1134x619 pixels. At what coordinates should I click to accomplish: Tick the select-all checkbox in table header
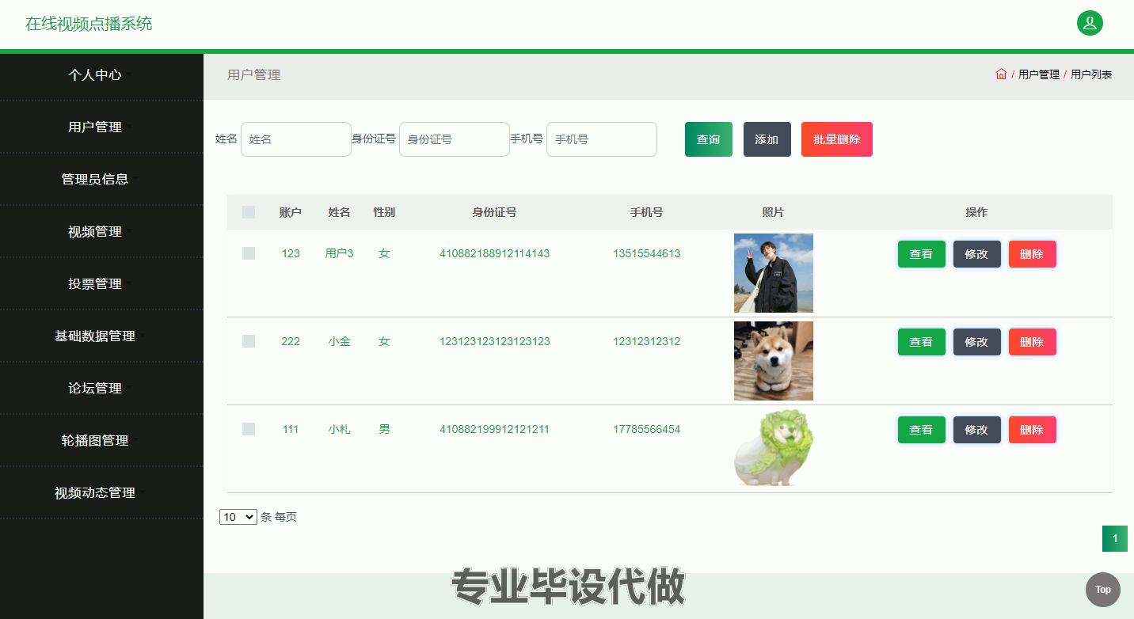249,212
